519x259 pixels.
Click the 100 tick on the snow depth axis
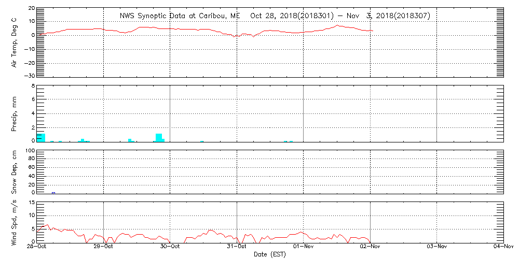29,151
